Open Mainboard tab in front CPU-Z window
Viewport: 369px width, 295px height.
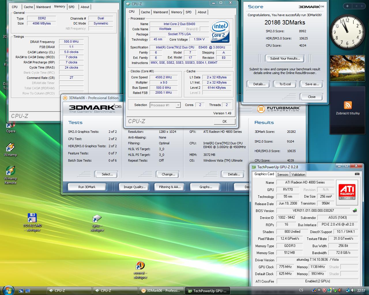161,12
